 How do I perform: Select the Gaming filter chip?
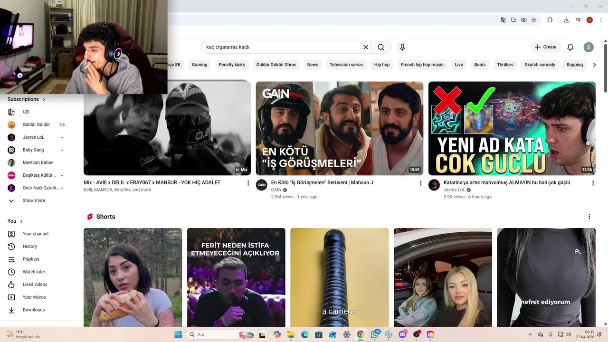click(199, 65)
